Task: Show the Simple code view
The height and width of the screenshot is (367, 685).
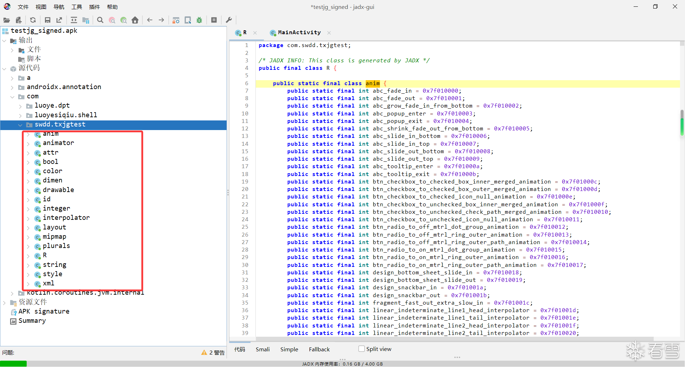Action: coord(289,349)
